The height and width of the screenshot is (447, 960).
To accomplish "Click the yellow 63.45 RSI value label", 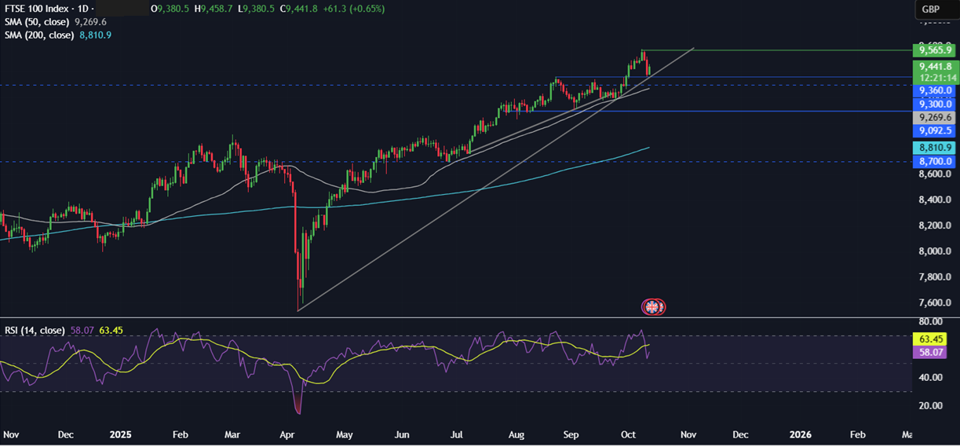I will (x=930, y=339).
